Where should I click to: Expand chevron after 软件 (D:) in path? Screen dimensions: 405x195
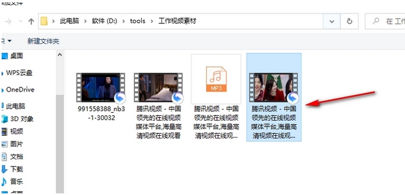pos(123,21)
